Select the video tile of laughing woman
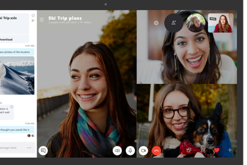247x165 pixels. pos(186,47)
